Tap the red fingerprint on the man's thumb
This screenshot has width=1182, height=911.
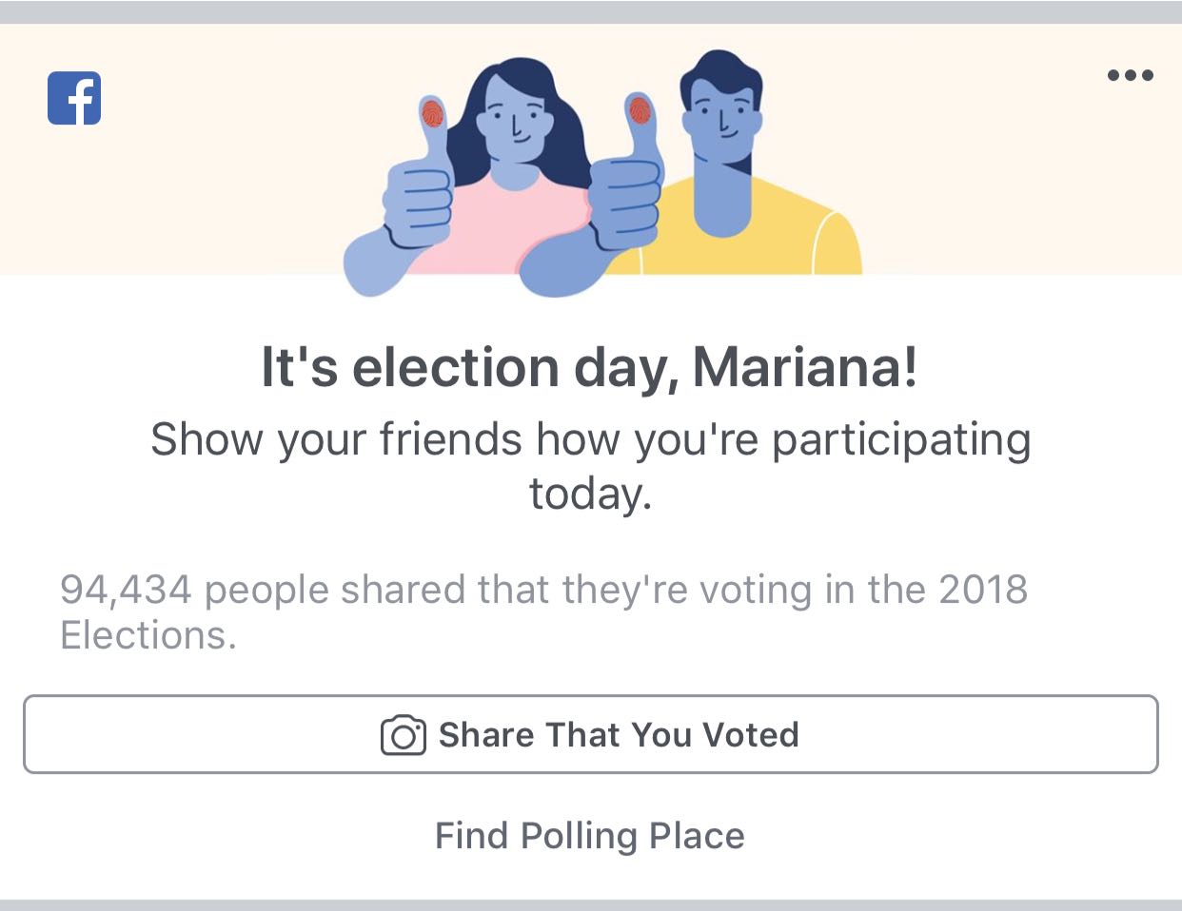point(640,111)
